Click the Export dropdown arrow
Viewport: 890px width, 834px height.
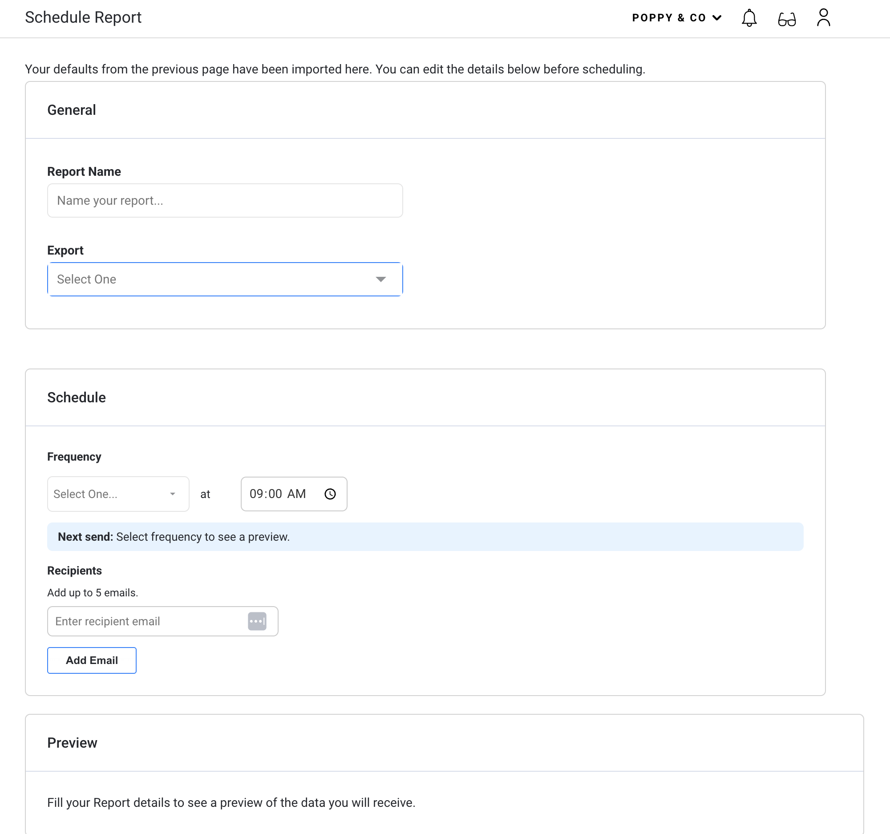point(380,279)
